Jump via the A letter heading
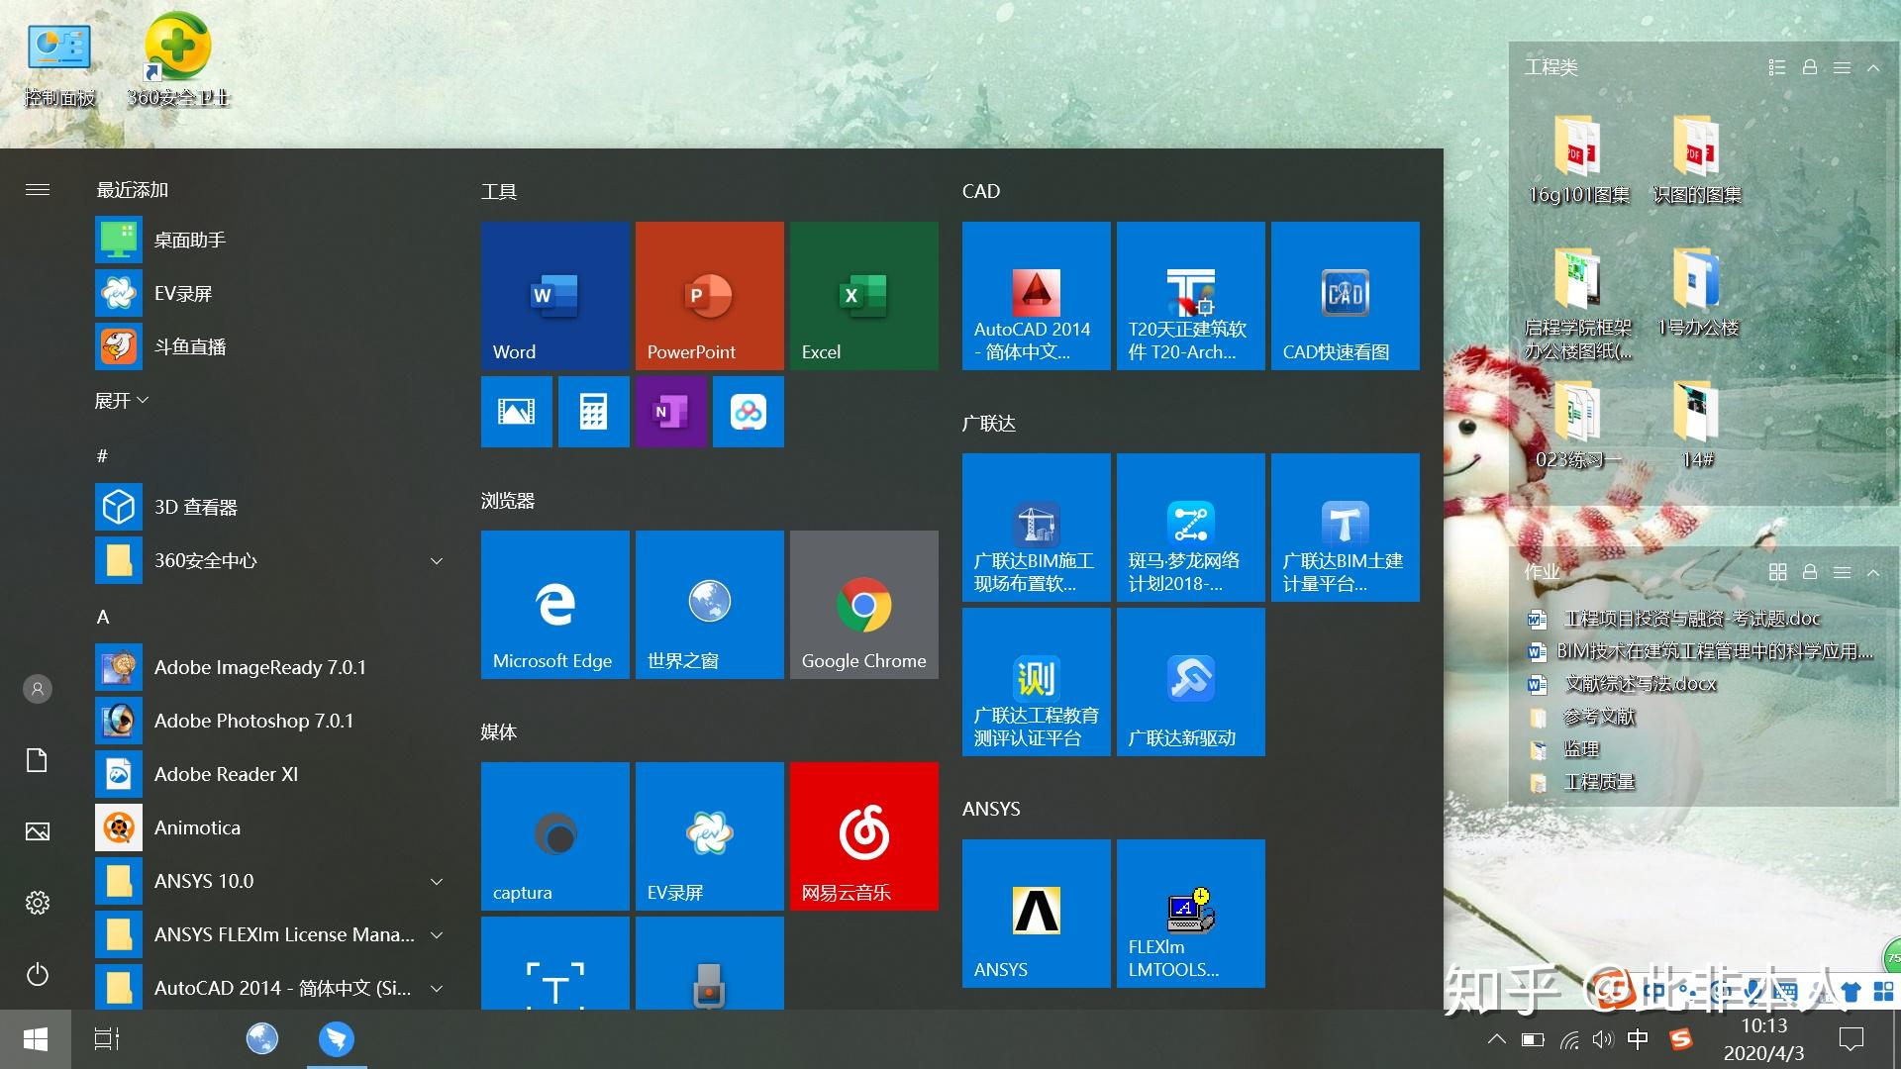 point(103,617)
